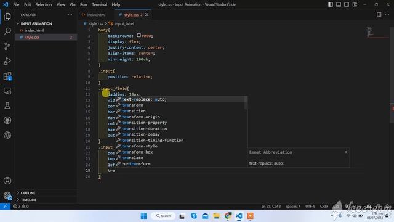
Task: Open the Accounts menu
Action: (x=7, y=181)
